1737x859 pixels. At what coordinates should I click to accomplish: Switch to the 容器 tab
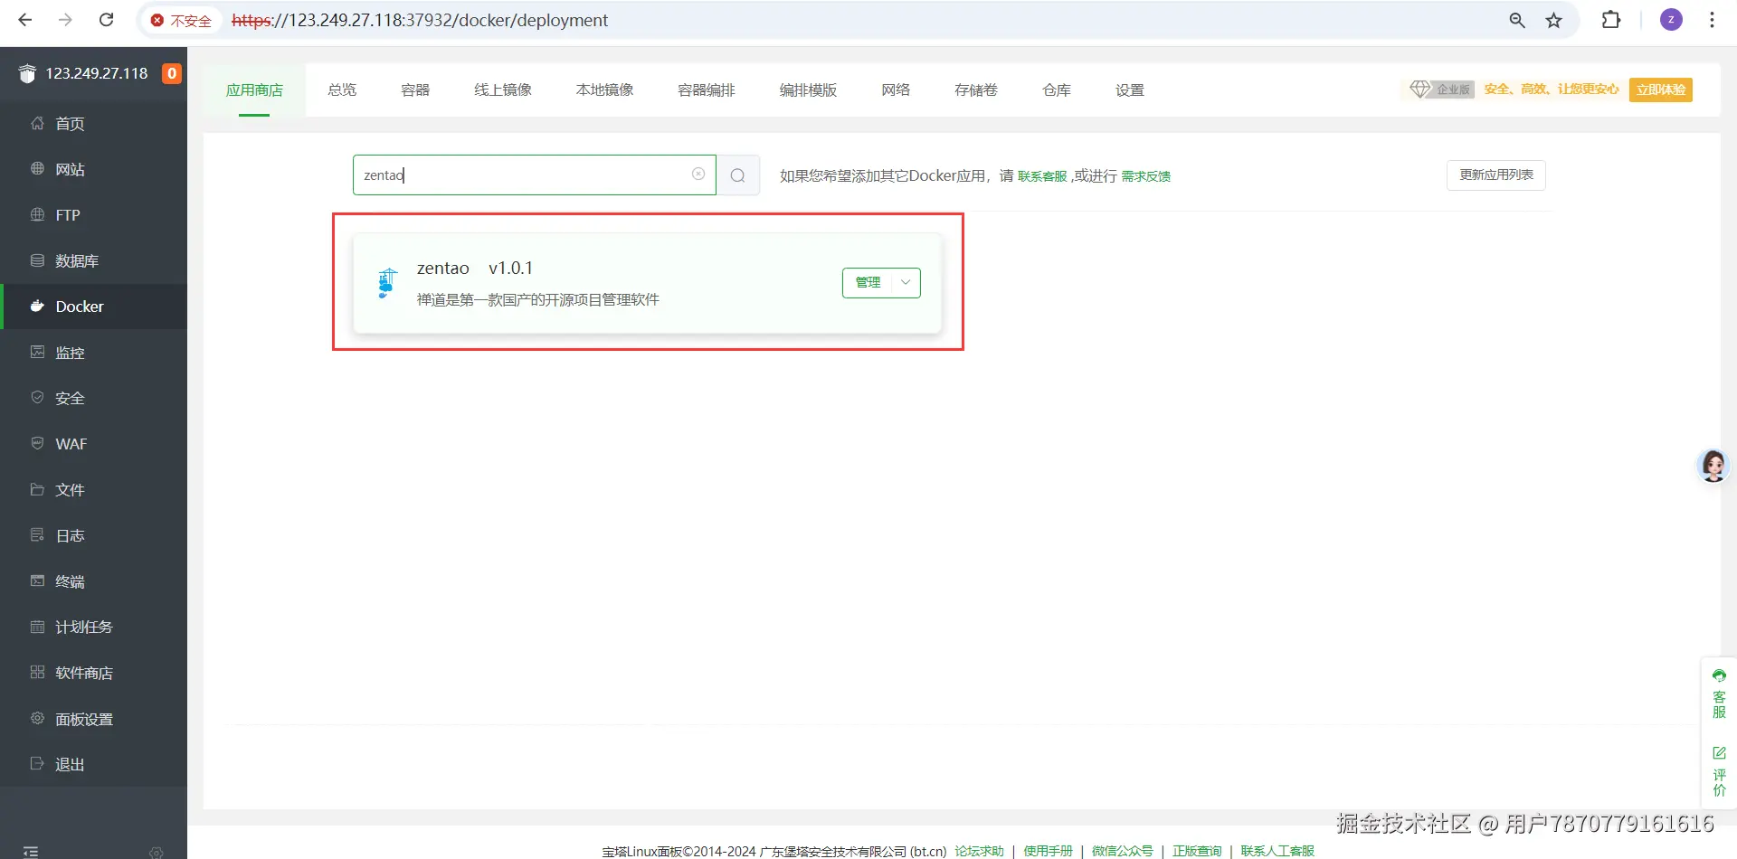click(415, 90)
